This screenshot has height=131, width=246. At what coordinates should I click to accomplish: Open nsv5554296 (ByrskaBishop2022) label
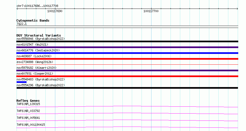pyautogui.click(x=41, y=85)
